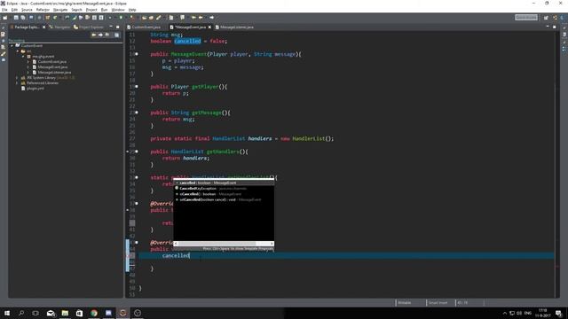Close the Package Explorer tab
This screenshot has width=568, height=319.
click(43, 27)
